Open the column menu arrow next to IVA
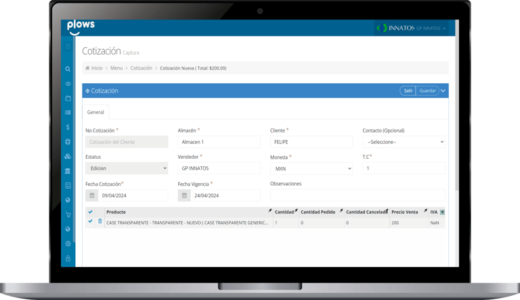Image resolution: width=520 pixels, height=300 pixels. pyautogui.click(x=442, y=212)
